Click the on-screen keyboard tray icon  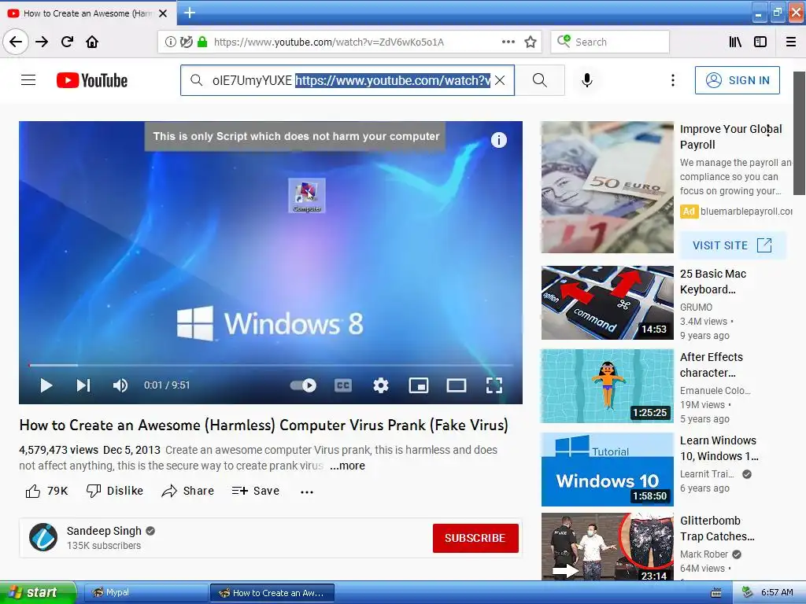point(716,593)
